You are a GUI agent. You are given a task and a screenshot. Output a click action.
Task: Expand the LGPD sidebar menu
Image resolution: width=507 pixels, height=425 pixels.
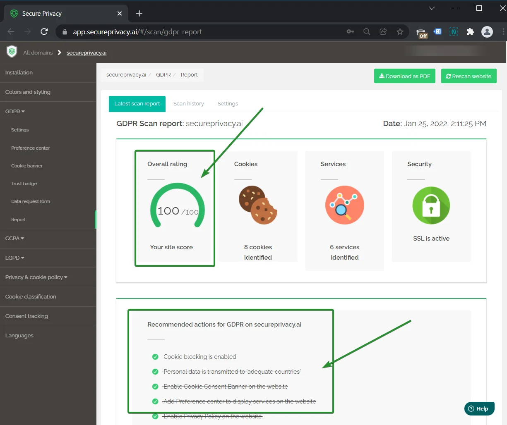tap(14, 258)
